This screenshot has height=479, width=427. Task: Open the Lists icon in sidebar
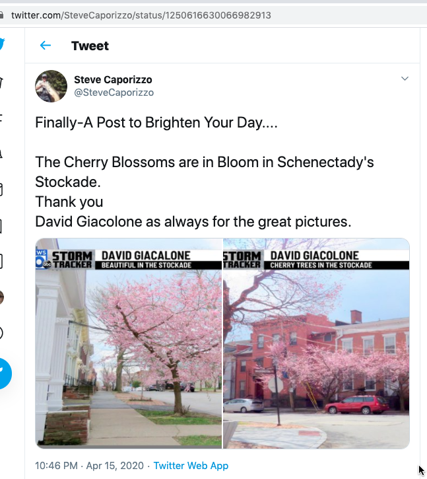coord(1,262)
